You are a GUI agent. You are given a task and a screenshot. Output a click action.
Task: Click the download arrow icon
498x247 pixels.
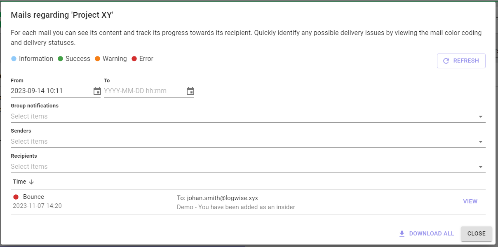[402, 233]
